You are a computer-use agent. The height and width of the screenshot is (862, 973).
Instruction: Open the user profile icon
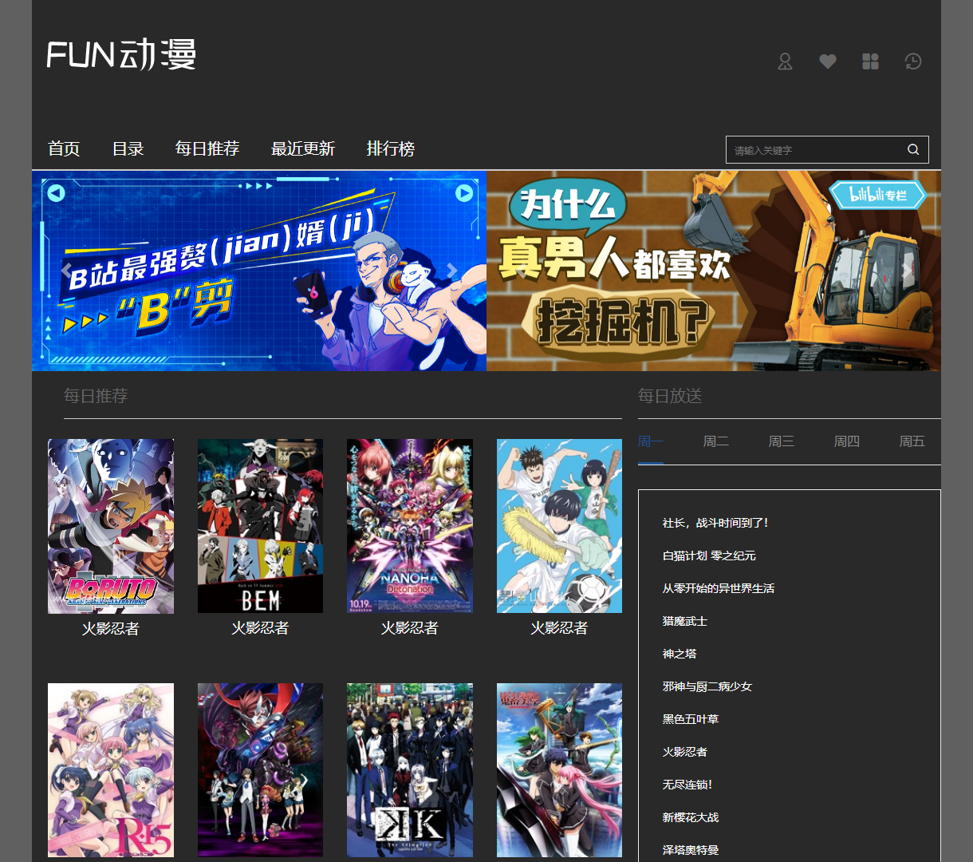785,61
